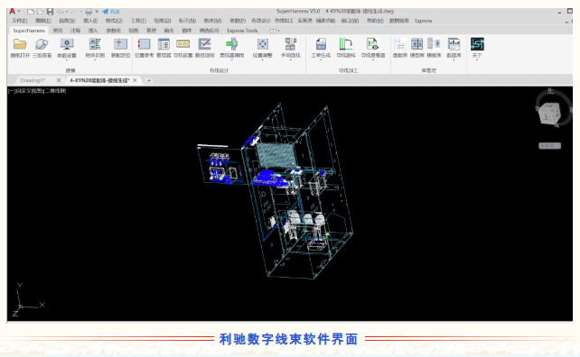Click the green wire rotate arrow icon
This screenshot has width=580, height=357.
pos(346,44)
